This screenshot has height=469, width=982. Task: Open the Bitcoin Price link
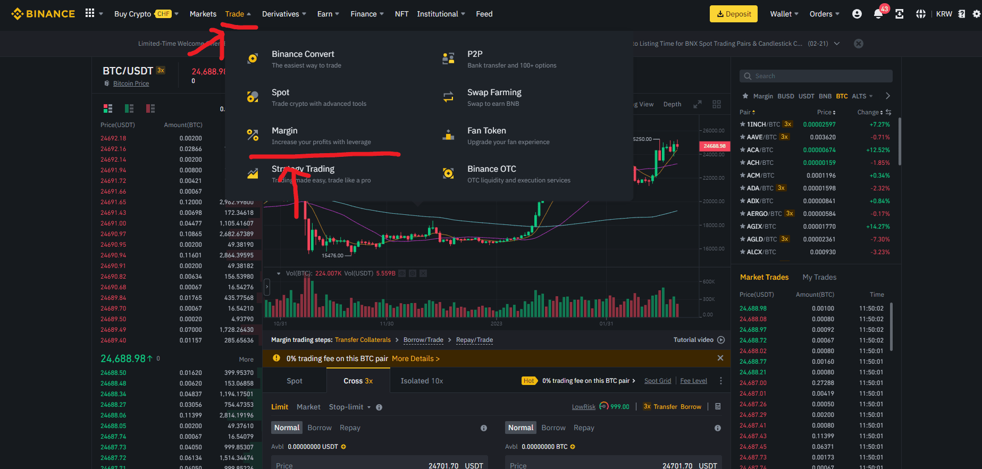(131, 83)
